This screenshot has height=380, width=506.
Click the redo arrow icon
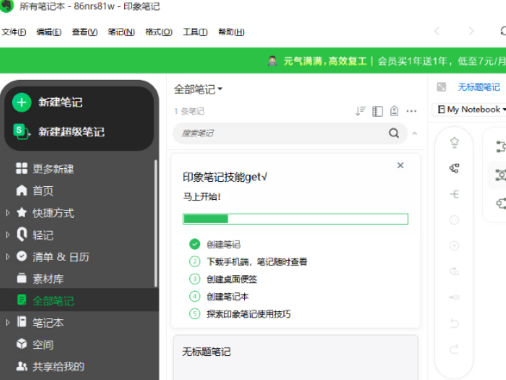click(x=454, y=349)
